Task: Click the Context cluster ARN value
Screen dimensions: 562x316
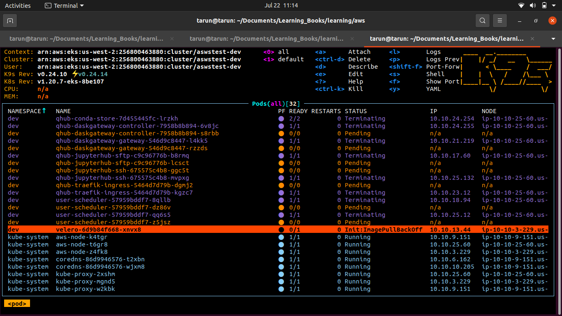Action: pos(139,52)
